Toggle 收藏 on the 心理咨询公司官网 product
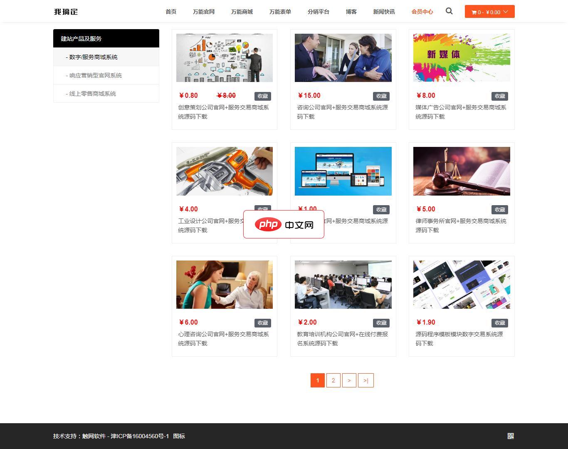Viewport: 568px width, 449px height. coord(263,322)
